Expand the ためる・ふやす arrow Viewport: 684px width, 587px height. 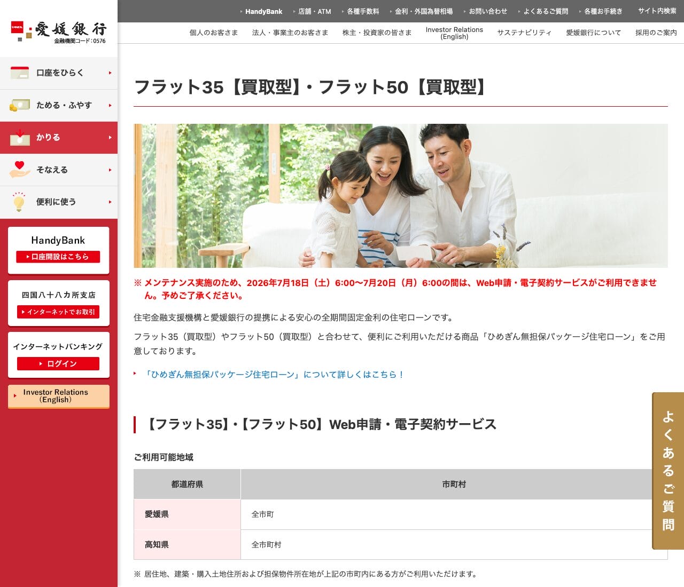coord(110,105)
